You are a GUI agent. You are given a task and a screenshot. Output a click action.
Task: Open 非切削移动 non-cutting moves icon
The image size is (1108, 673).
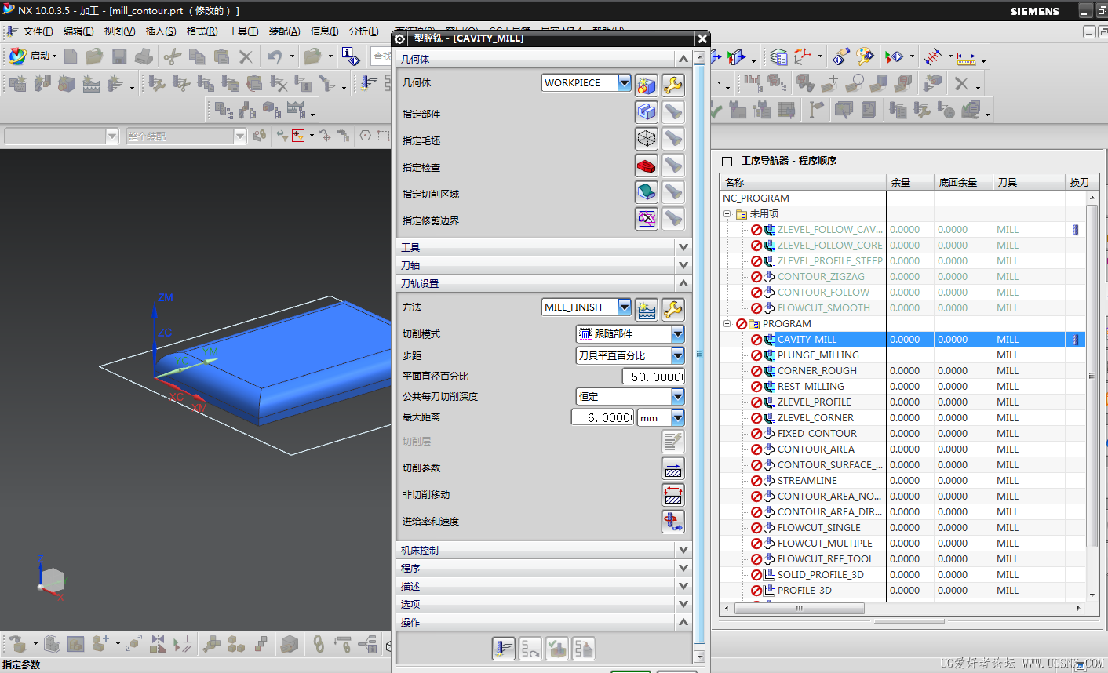click(673, 495)
